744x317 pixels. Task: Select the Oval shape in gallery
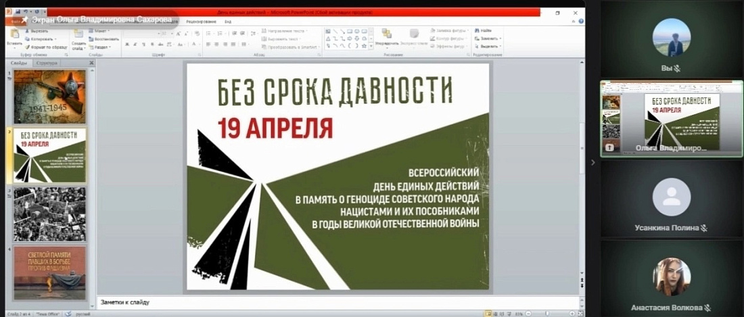pos(357,31)
